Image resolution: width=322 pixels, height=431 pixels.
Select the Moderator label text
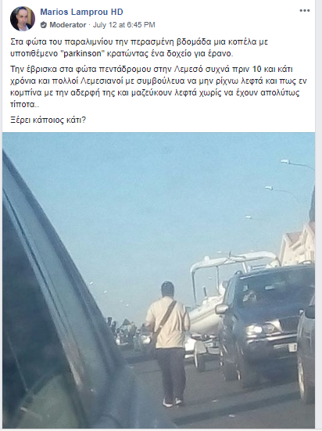click(x=67, y=25)
